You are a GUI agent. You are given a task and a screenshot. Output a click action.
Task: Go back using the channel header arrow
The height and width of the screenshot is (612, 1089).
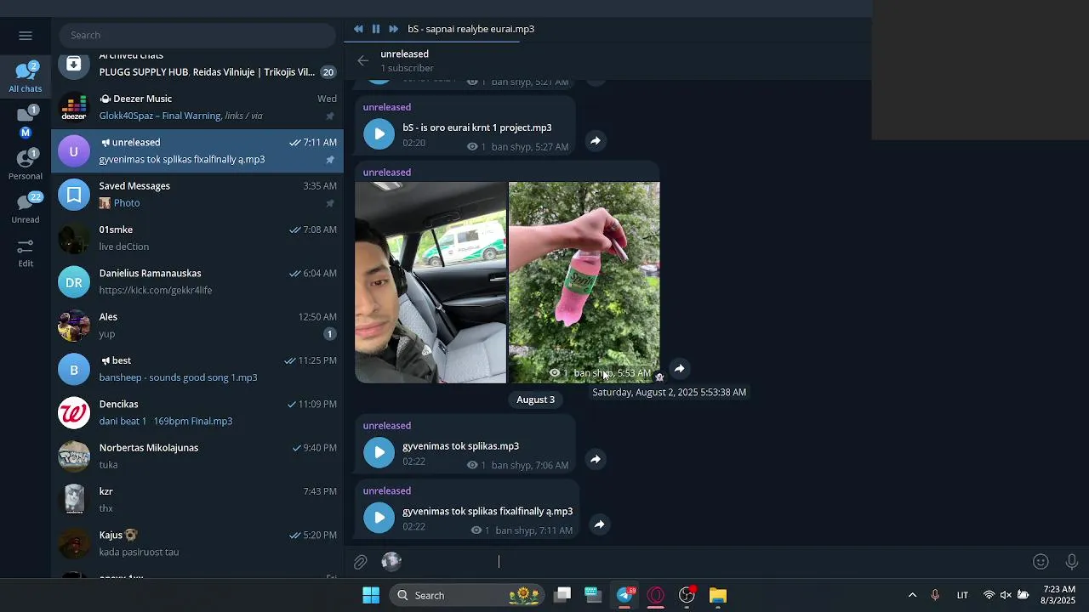(x=363, y=60)
